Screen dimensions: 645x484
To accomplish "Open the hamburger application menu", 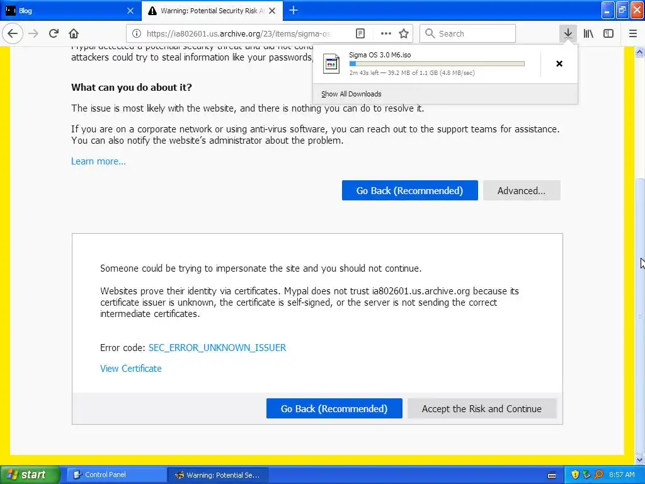I will coord(633,33).
